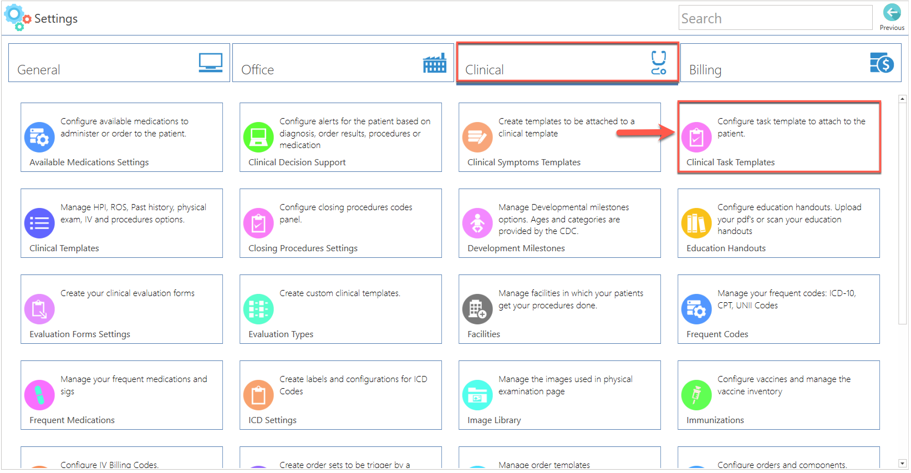
Task: Click the Immunizations syringe icon
Action: 696,395
